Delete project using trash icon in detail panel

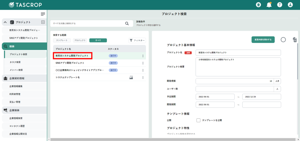(295, 40)
